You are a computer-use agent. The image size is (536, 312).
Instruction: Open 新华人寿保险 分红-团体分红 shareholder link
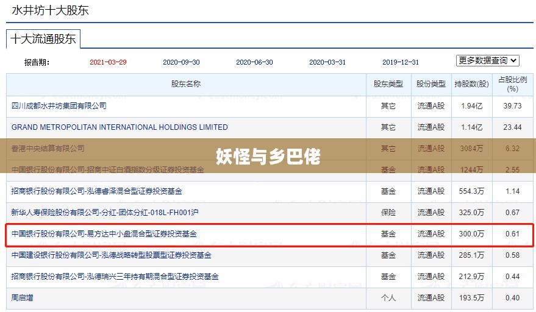tap(105, 213)
